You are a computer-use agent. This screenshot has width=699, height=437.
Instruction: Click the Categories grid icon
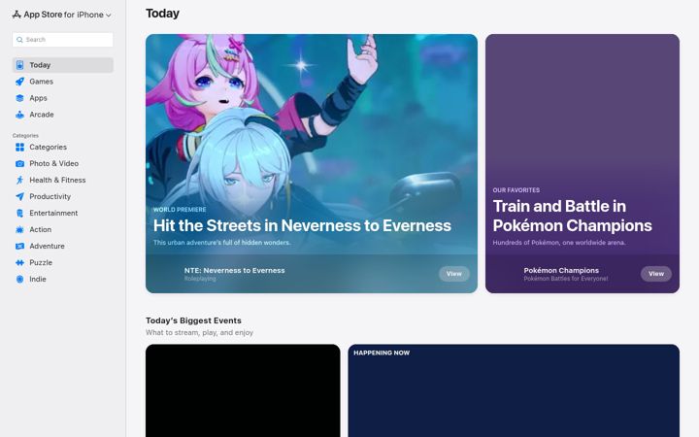coord(19,148)
